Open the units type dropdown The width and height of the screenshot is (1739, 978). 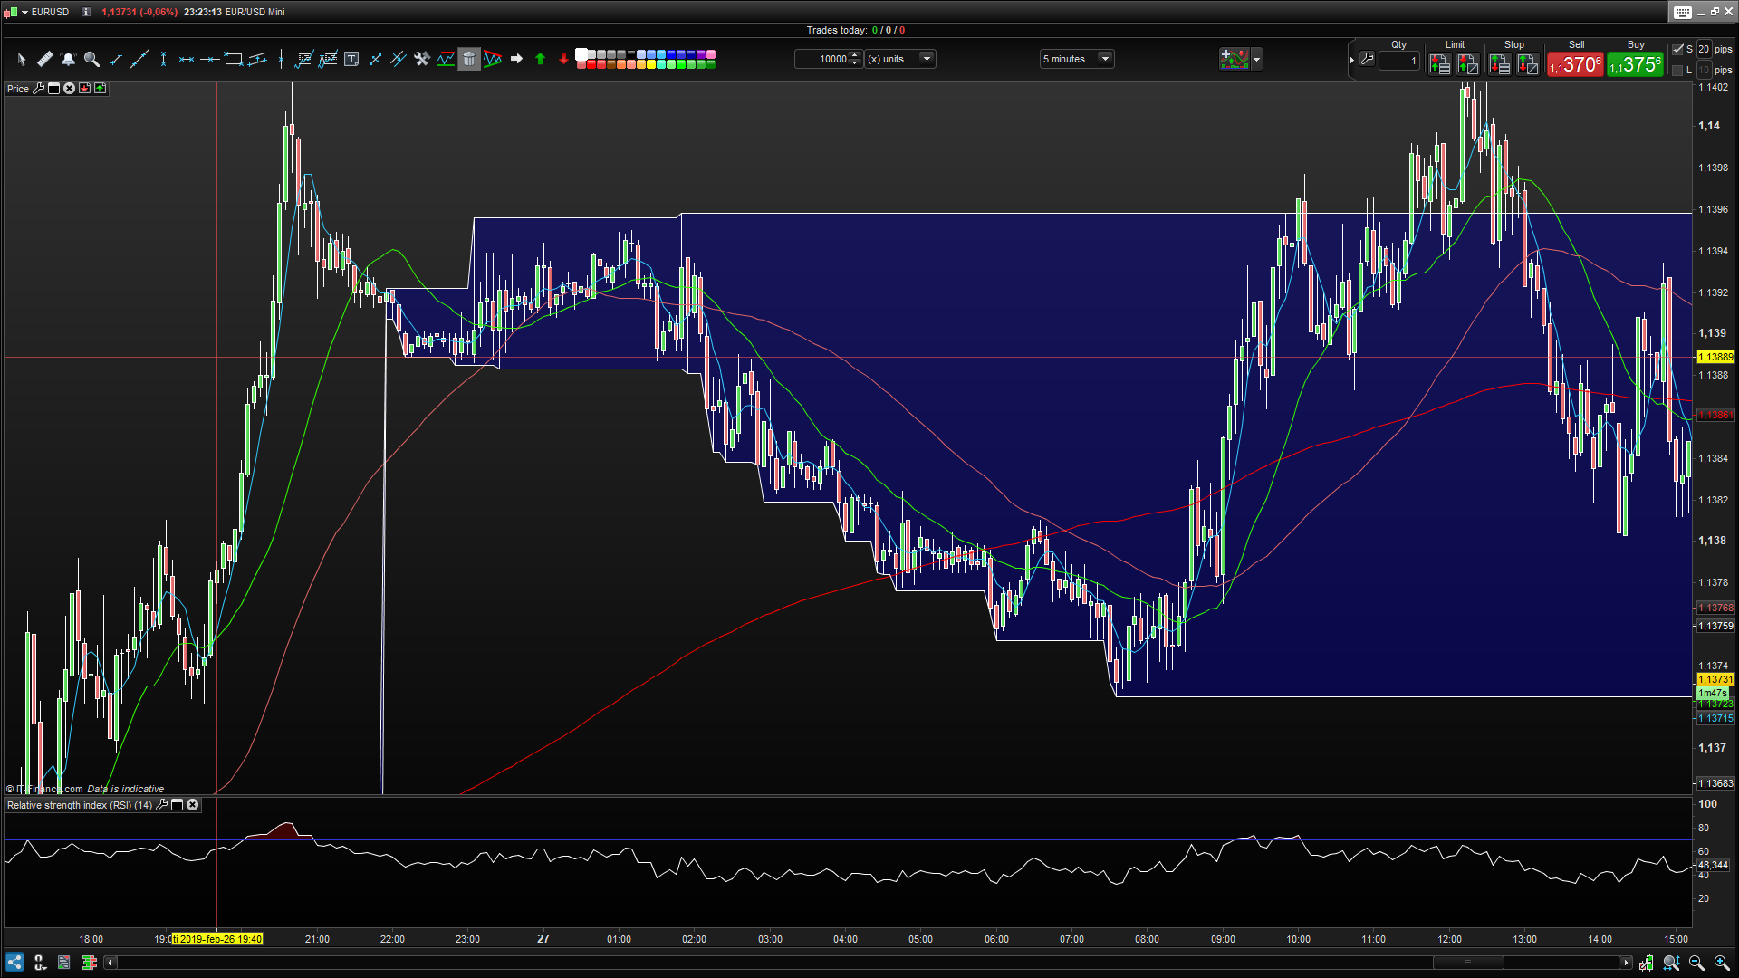click(x=926, y=59)
